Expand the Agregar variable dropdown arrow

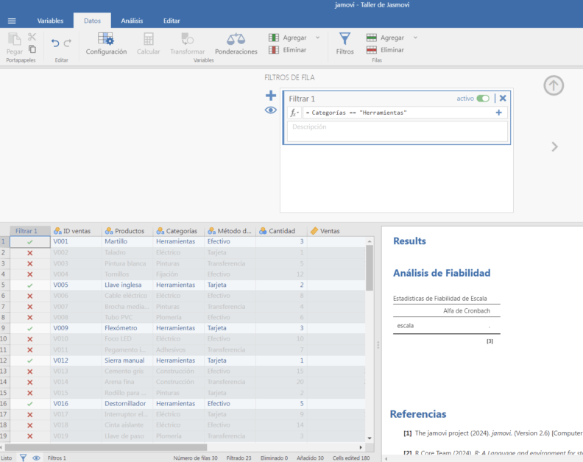tap(317, 38)
